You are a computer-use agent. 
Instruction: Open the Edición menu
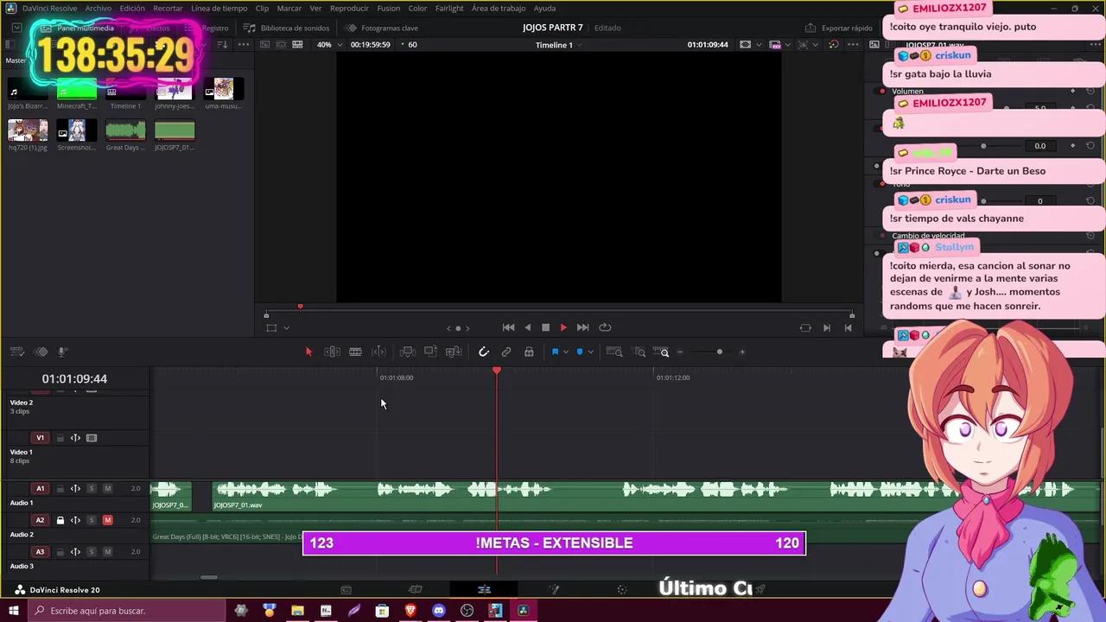pyautogui.click(x=132, y=8)
